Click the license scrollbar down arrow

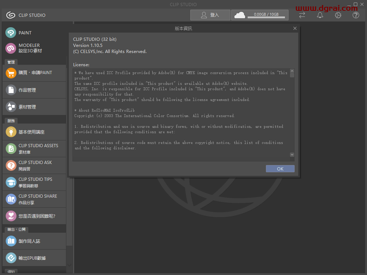point(292,155)
